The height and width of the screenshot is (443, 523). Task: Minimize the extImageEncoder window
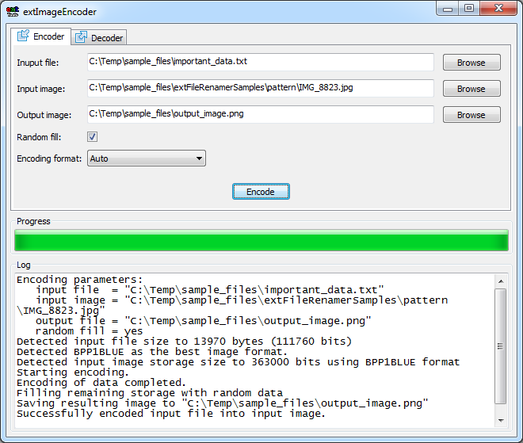coord(449,8)
